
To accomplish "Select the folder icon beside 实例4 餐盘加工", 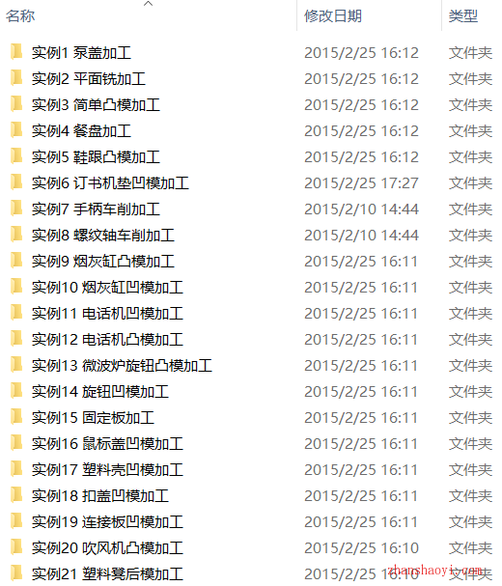I will point(16,130).
